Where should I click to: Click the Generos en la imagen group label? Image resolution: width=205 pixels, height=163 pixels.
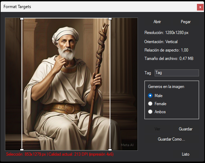[x=166, y=87]
